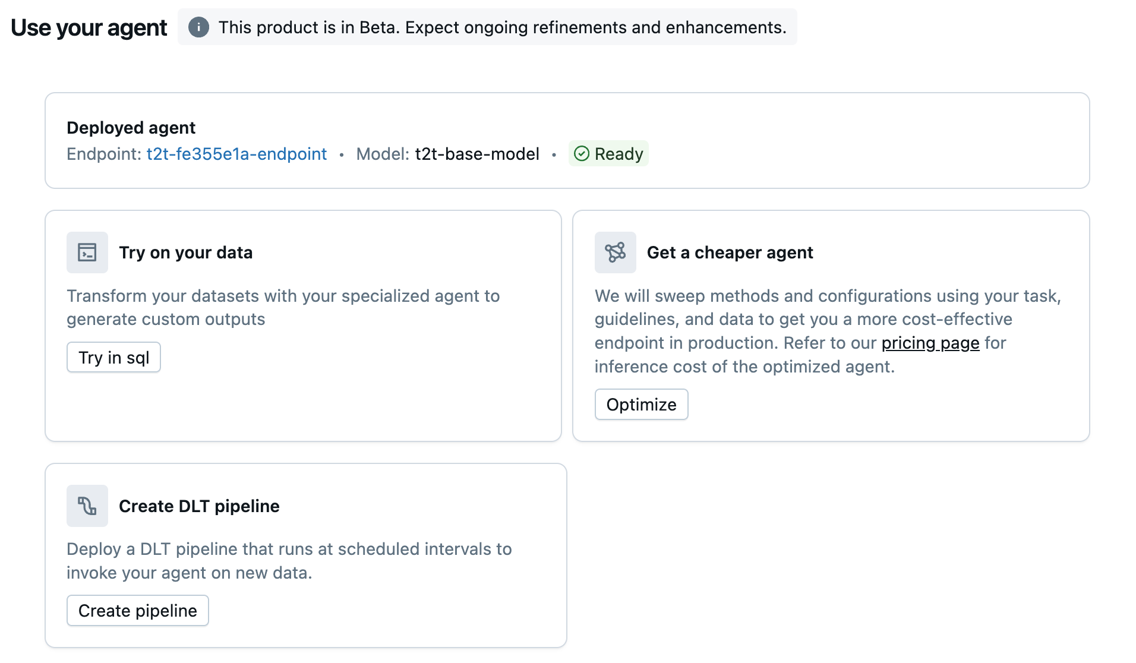
Task: Click the info icon beside Beta notice
Action: 198,27
